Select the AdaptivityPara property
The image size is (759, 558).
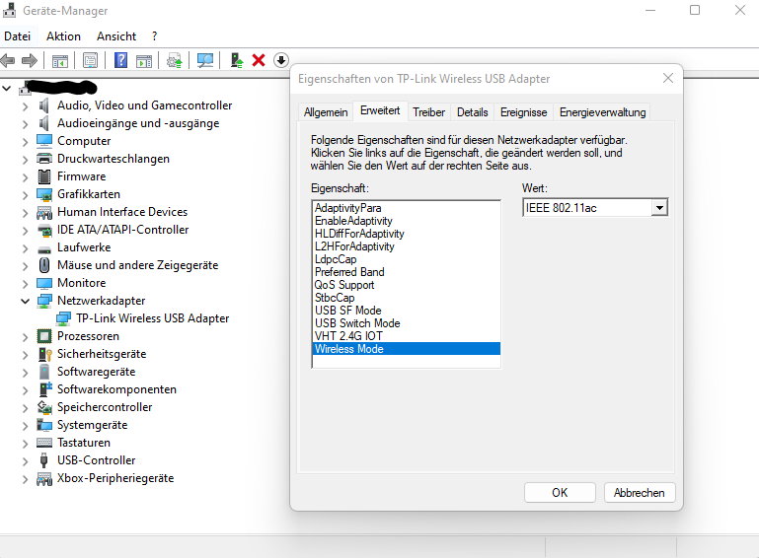tap(406, 208)
